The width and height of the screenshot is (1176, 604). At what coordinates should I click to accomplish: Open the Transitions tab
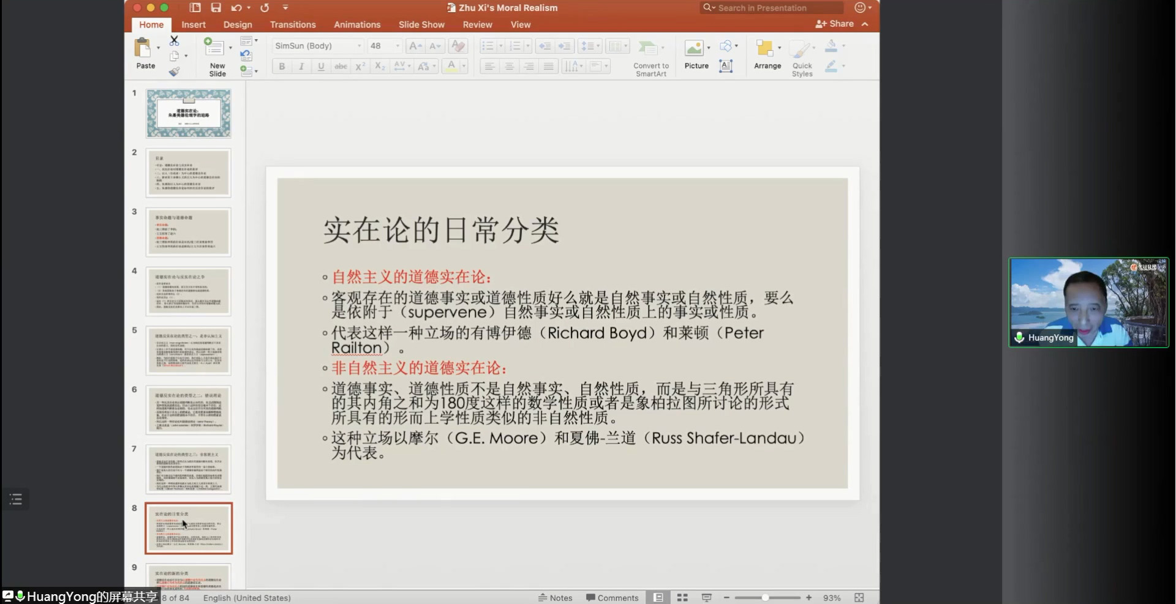coord(293,24)
